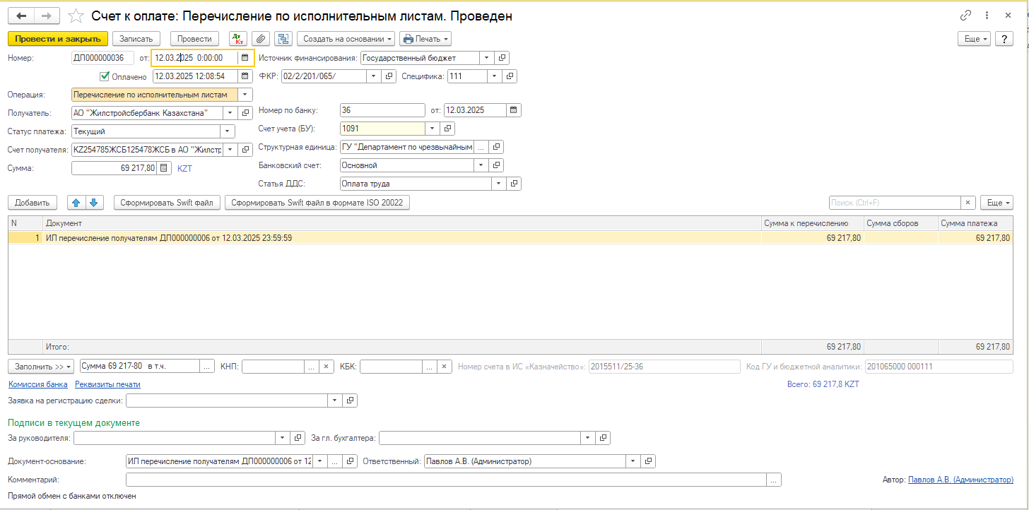This screenshot has height=510, width=1029.
Task: Expand the Статья ДДС dropdown
Action: 499,184
